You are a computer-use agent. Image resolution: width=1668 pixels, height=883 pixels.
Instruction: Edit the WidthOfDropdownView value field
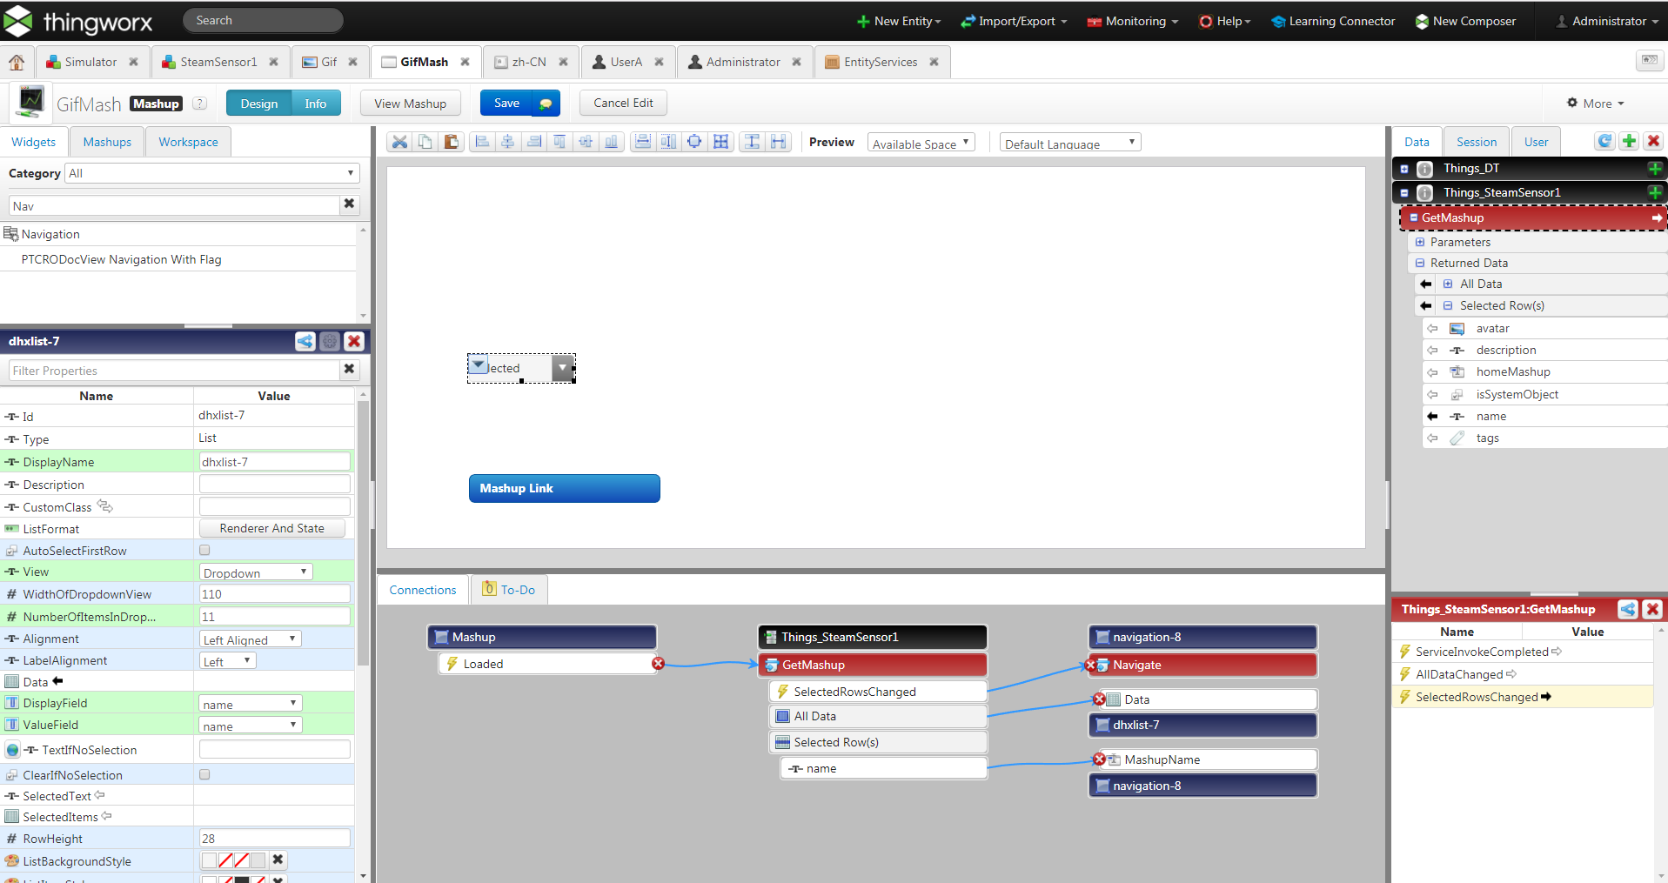tap(275, 594)
